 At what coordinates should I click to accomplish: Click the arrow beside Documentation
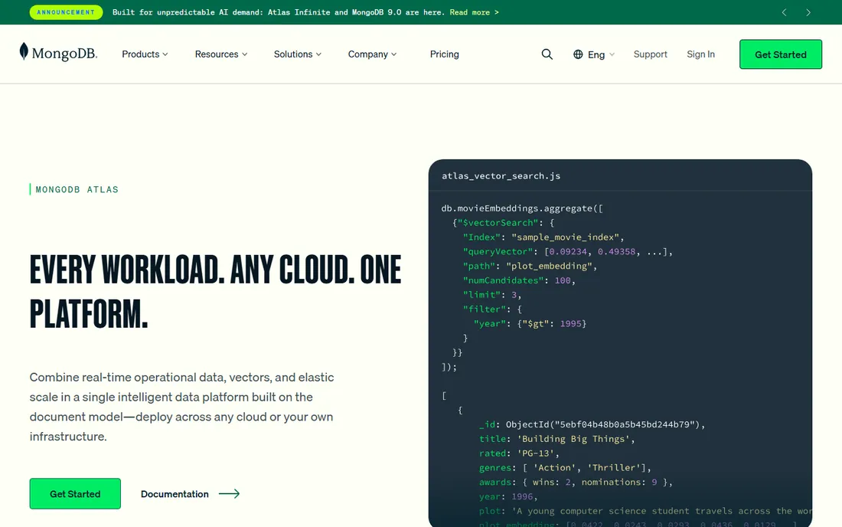click(230, 494)
